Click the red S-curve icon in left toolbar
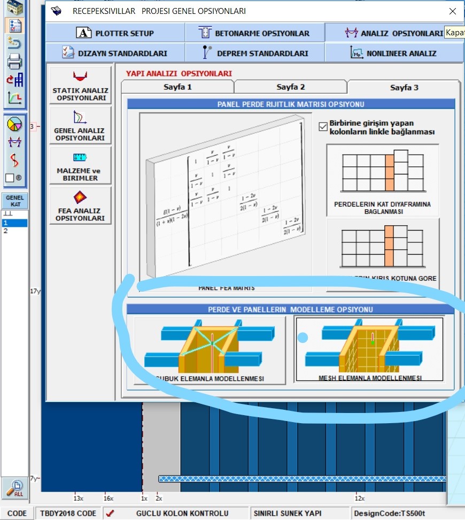Screen dimensions: 465x520 pos(14,159)
